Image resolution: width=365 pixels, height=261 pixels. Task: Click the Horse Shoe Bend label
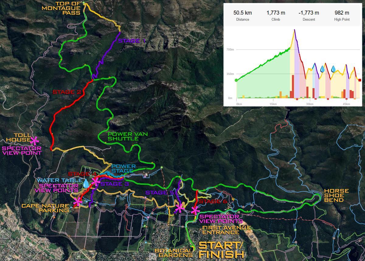(336, 195)
